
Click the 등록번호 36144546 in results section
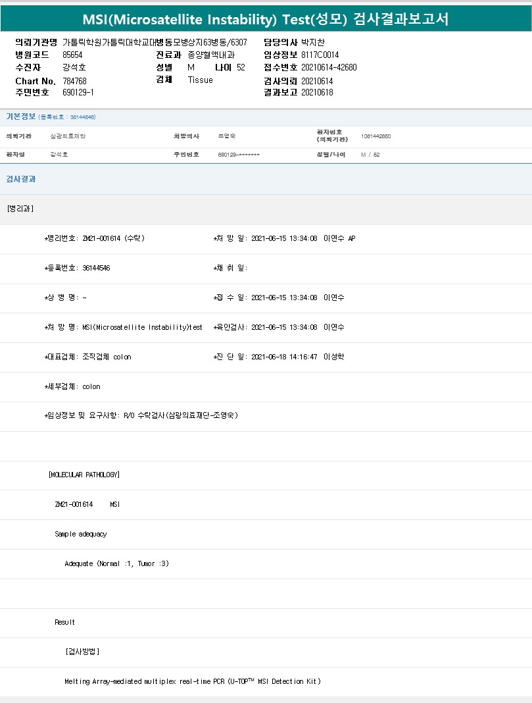[77, 268]
